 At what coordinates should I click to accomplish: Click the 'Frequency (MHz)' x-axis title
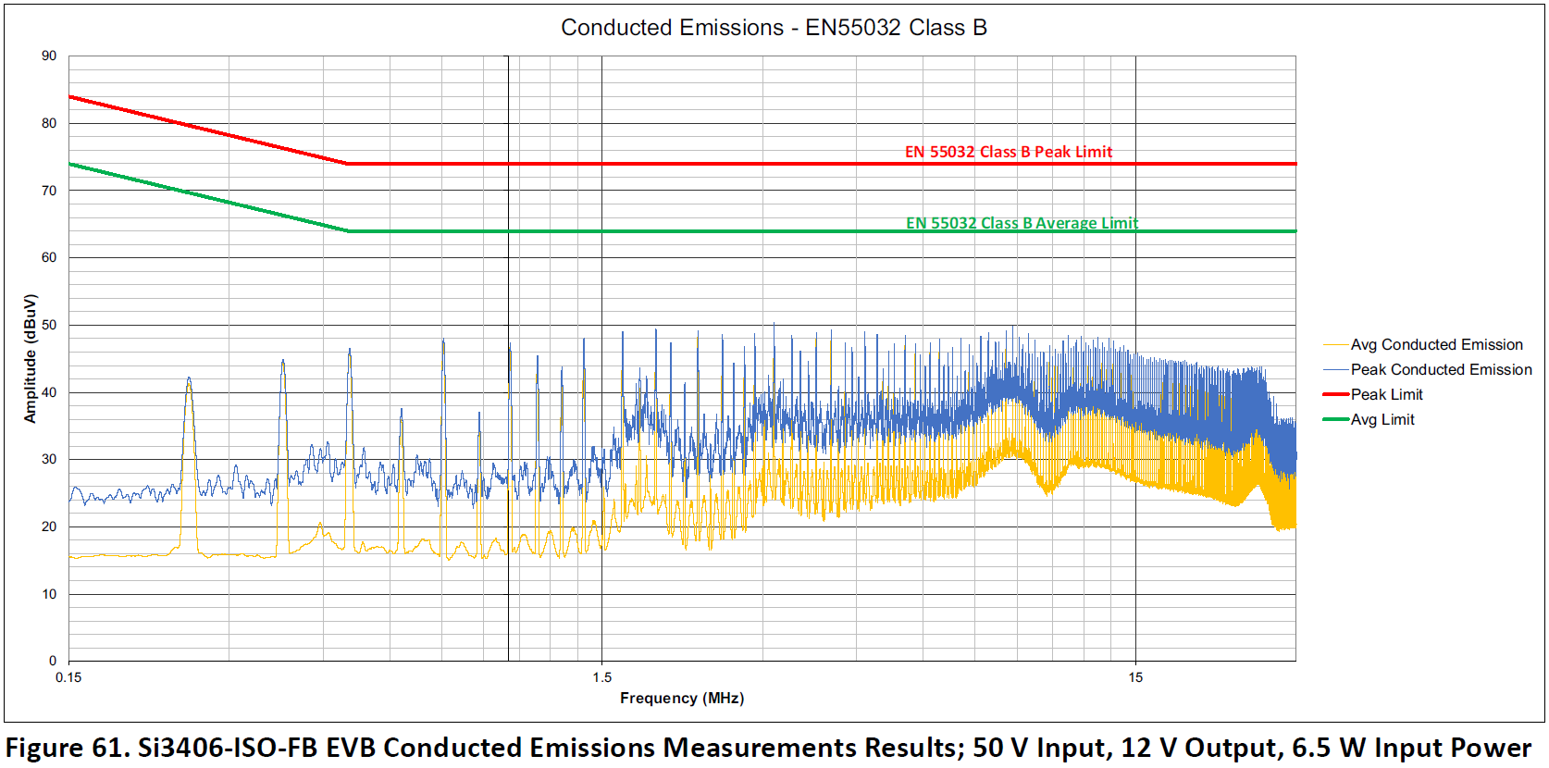(682, 698)
